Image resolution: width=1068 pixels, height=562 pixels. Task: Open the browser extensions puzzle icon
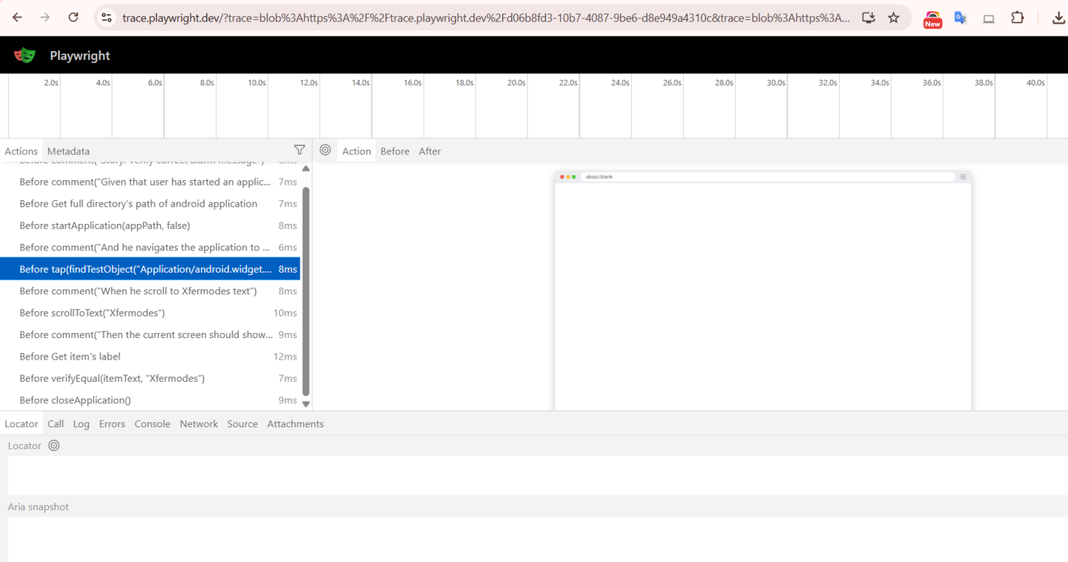pyautogui.click(x=1018, y=17)
